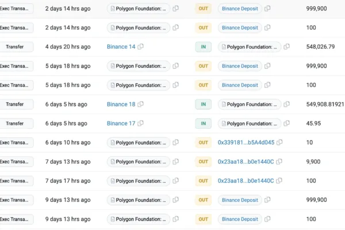The height and width of the screenshot is (230, 345).
Task: Click the '7 days 13 hrs ago' timestamp
Action: click(x=68, y=162)
